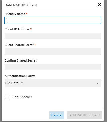This screenshot has width=107, height=122.
Task: Click the Add RADIUS Client submit button
Action: pos(85,115)
